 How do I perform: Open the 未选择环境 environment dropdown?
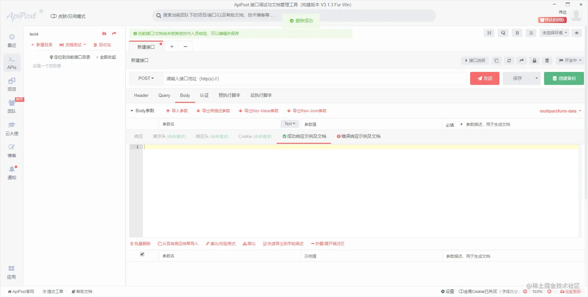click(555, 33)
